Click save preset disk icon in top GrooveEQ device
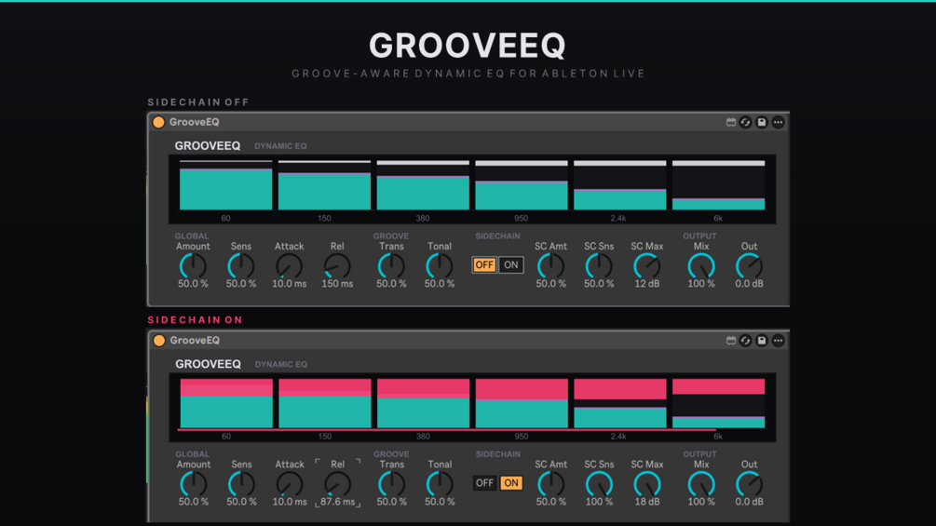936x526 pixels. (x=762, y=122)
